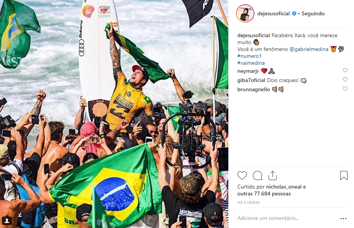Open the dejesusoficial username in the header
The image size is (354, 228).
pos(274,13)
